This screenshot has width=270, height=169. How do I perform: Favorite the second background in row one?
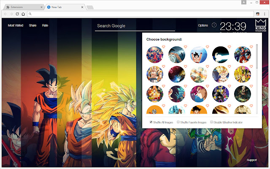[186, 47]
